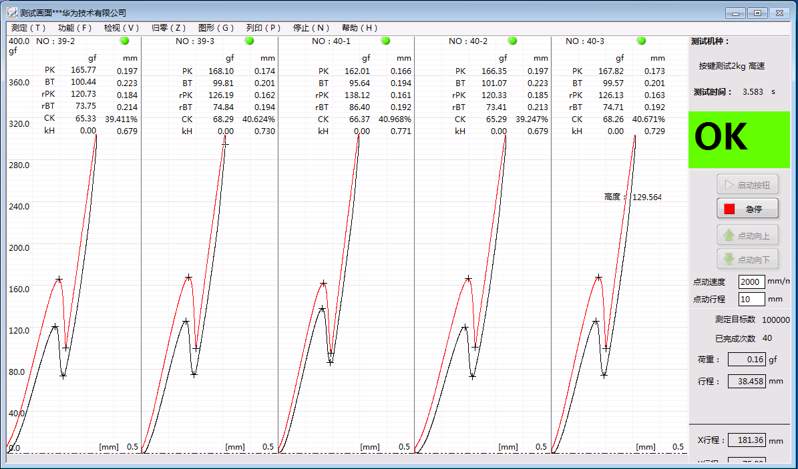798x469 pixels.
Task: Click the green status light for 40-2
Action: pyautogui.click(x=512, y=41)
